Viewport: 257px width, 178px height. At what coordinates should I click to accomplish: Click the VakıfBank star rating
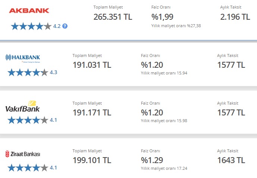coord(28,120)
